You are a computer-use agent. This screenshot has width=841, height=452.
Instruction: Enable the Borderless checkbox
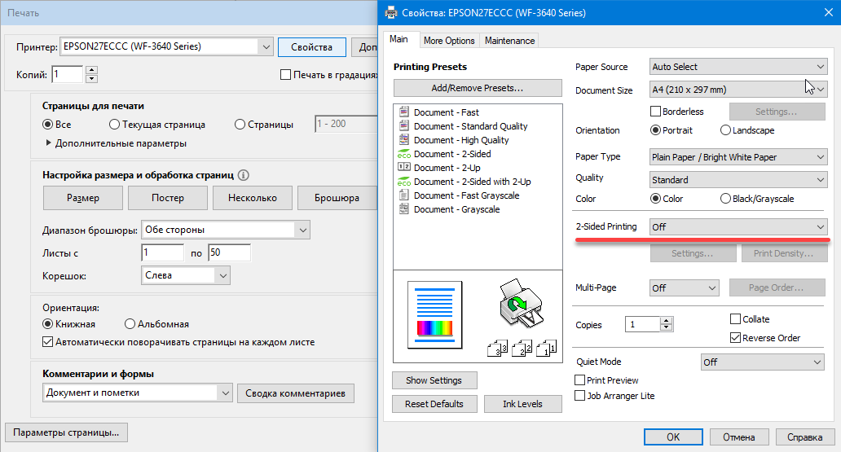coord(655,112)
